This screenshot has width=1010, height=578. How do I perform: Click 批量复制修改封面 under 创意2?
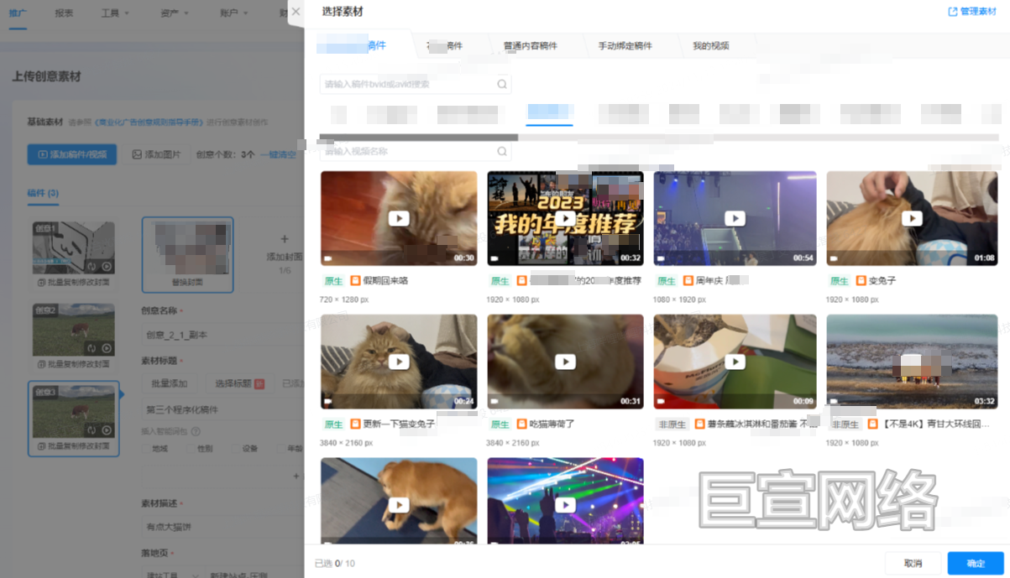coord(73,364)
